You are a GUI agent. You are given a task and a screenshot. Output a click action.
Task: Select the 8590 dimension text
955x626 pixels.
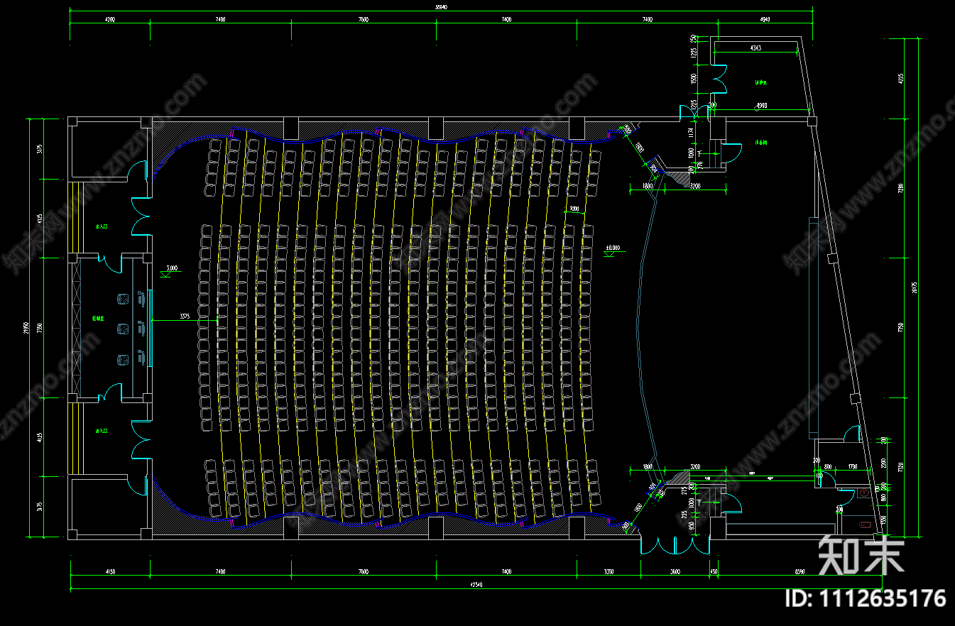click(x=800, y=571)
